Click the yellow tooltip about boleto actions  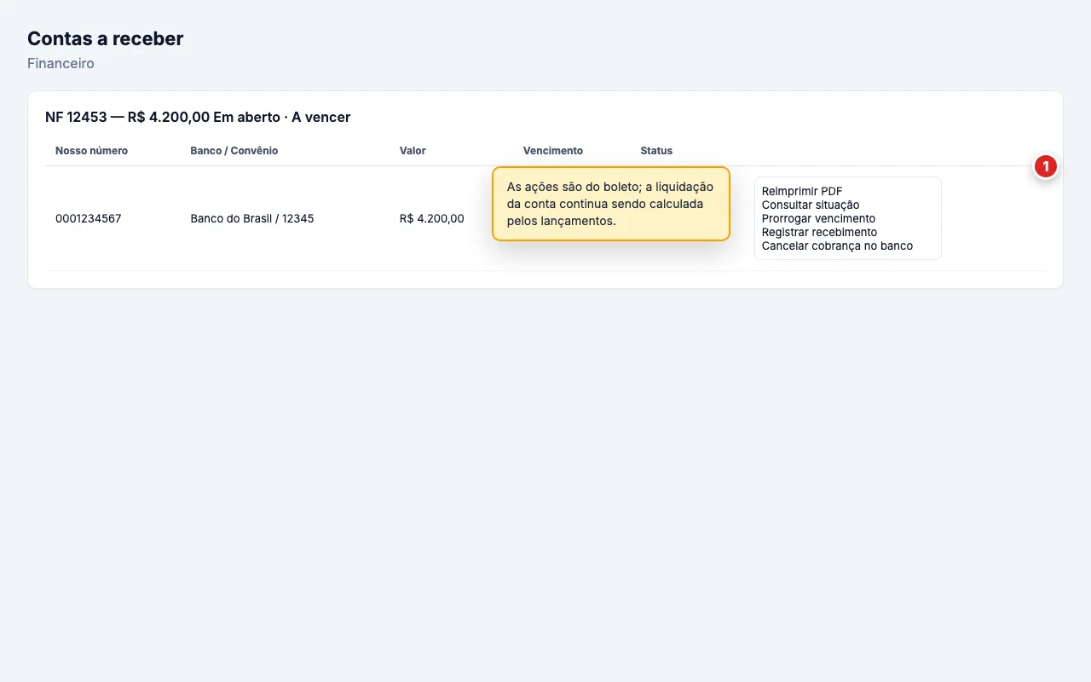611,204
